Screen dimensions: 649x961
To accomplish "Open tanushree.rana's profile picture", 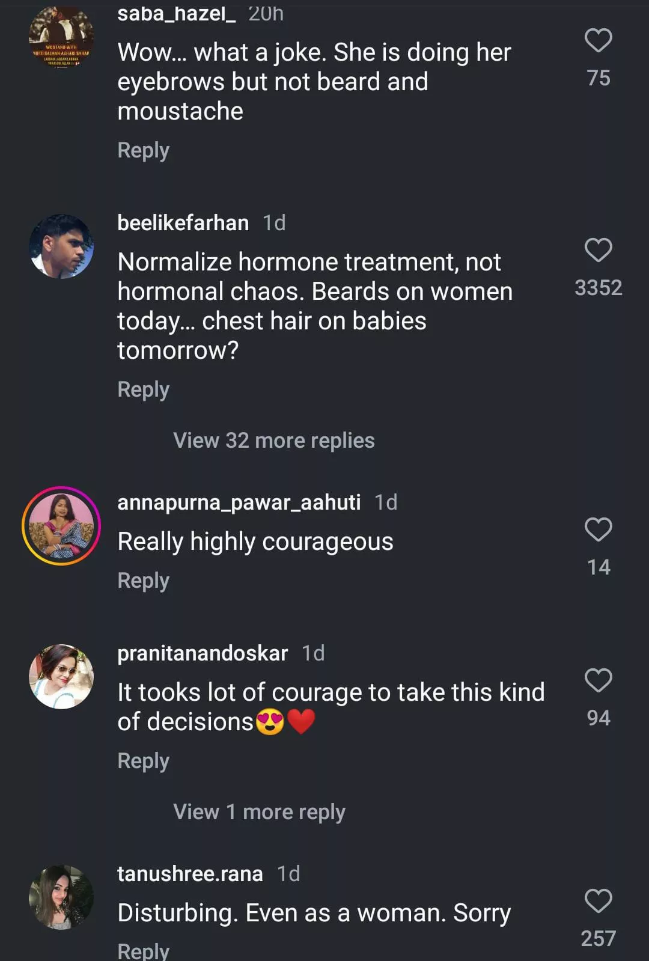I will point(61,897).
